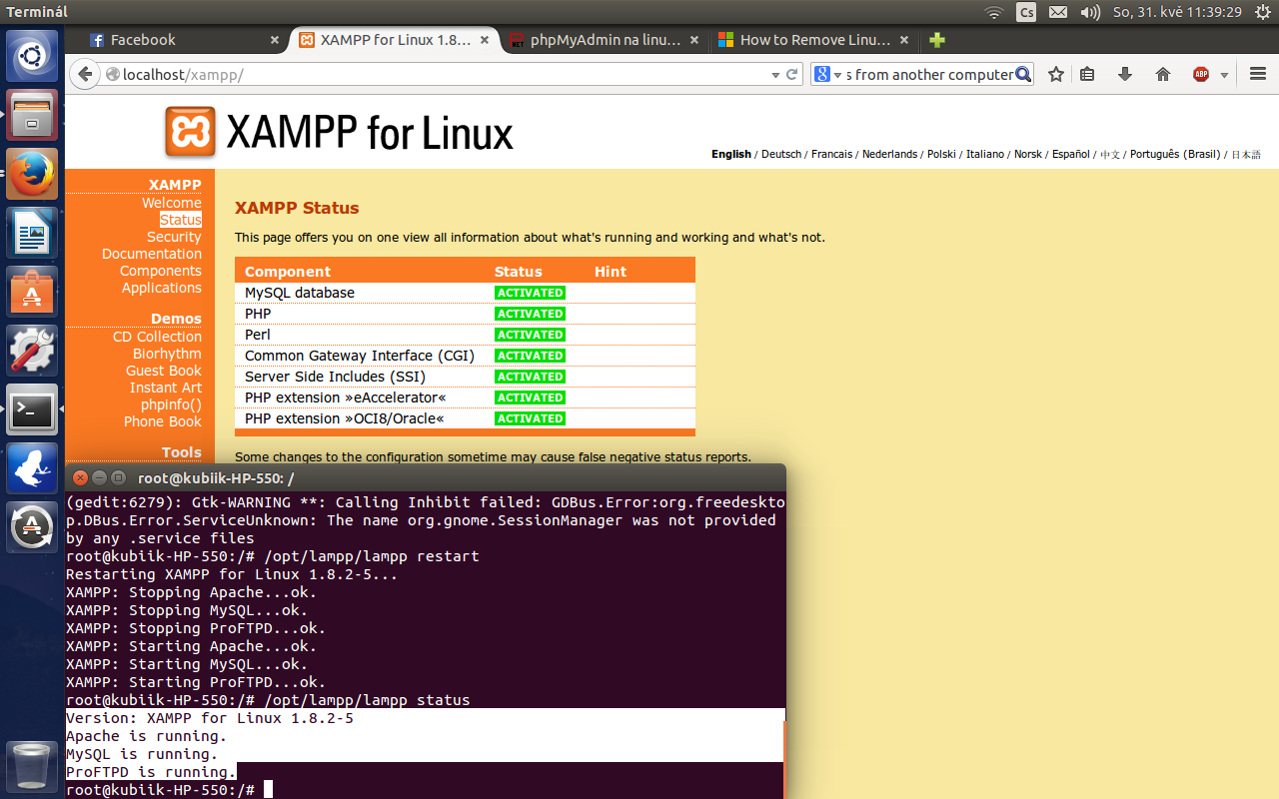
Task: Expand the Adblock Plus dropdown arrow
Action: pos(1224,75)
